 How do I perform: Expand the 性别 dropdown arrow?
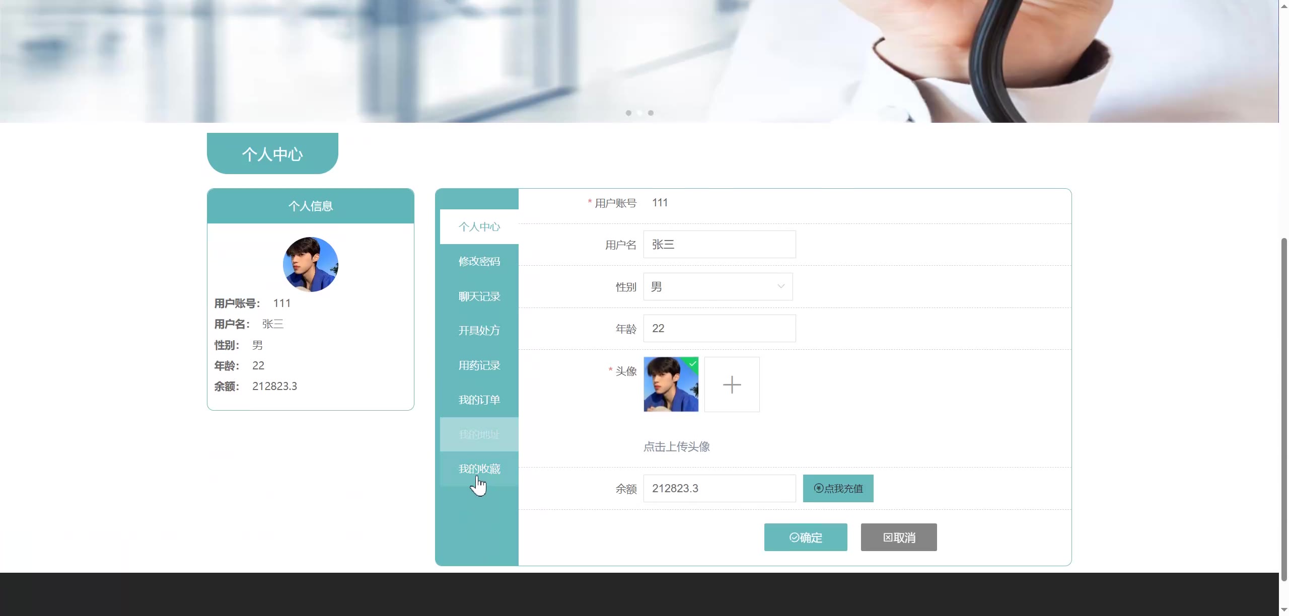point(780,286)
